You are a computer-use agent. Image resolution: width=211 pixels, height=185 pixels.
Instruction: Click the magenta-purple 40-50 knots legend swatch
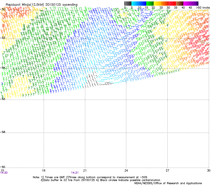pos(191,3)
